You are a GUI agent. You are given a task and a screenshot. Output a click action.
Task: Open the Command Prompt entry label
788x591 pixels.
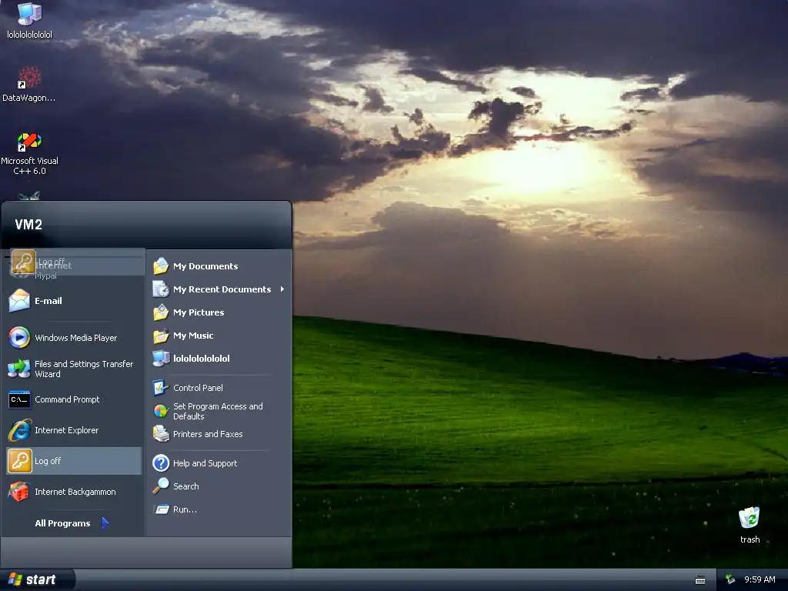tap(67, 399)
